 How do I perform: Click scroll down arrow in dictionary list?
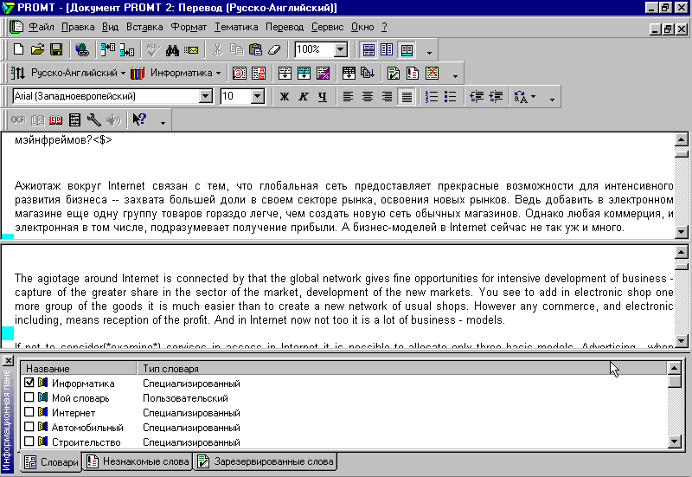pos(675,442)
